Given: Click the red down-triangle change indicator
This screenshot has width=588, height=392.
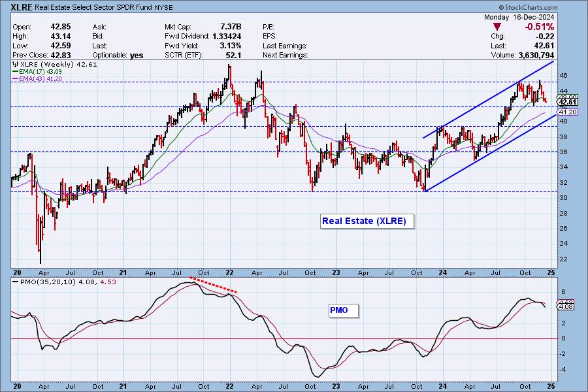Looking at the screenshot, I should click(x=497, y=27).
